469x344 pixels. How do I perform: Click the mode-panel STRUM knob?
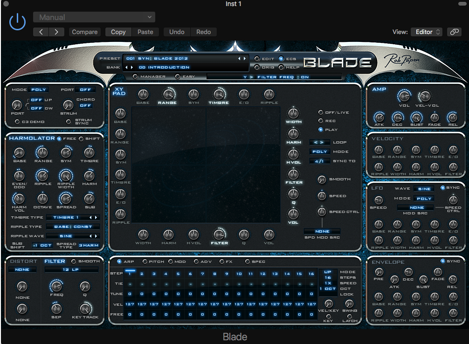pyautogui.click(x=68, y=105)
